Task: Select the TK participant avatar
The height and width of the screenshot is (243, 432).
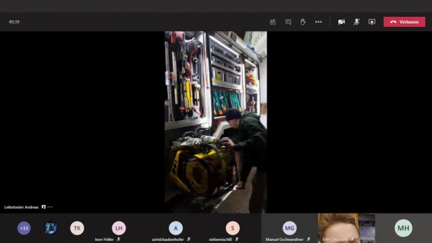Action: pos(77,228)
